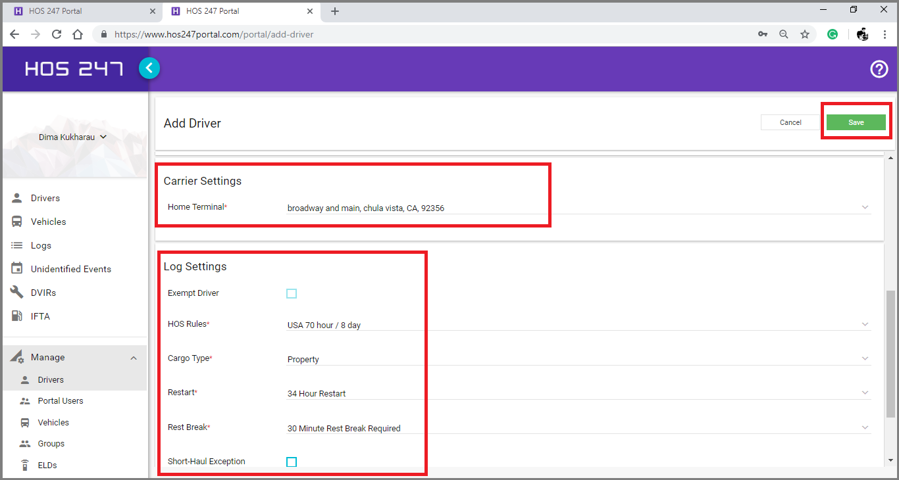Viewport: 899px width, 480px height.
Task: Click the Log Settings heading
Action: pos(195,266)
